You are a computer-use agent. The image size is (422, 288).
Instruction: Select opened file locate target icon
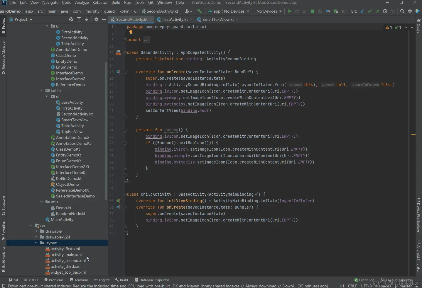[x=71, y=19]
